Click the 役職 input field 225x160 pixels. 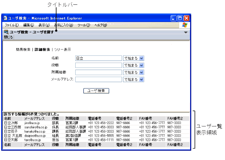tap(98, 65)
